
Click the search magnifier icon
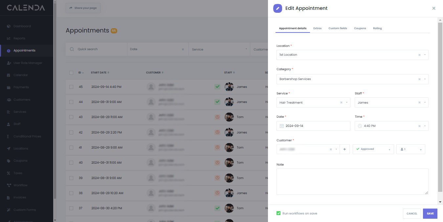click(72, 49)
